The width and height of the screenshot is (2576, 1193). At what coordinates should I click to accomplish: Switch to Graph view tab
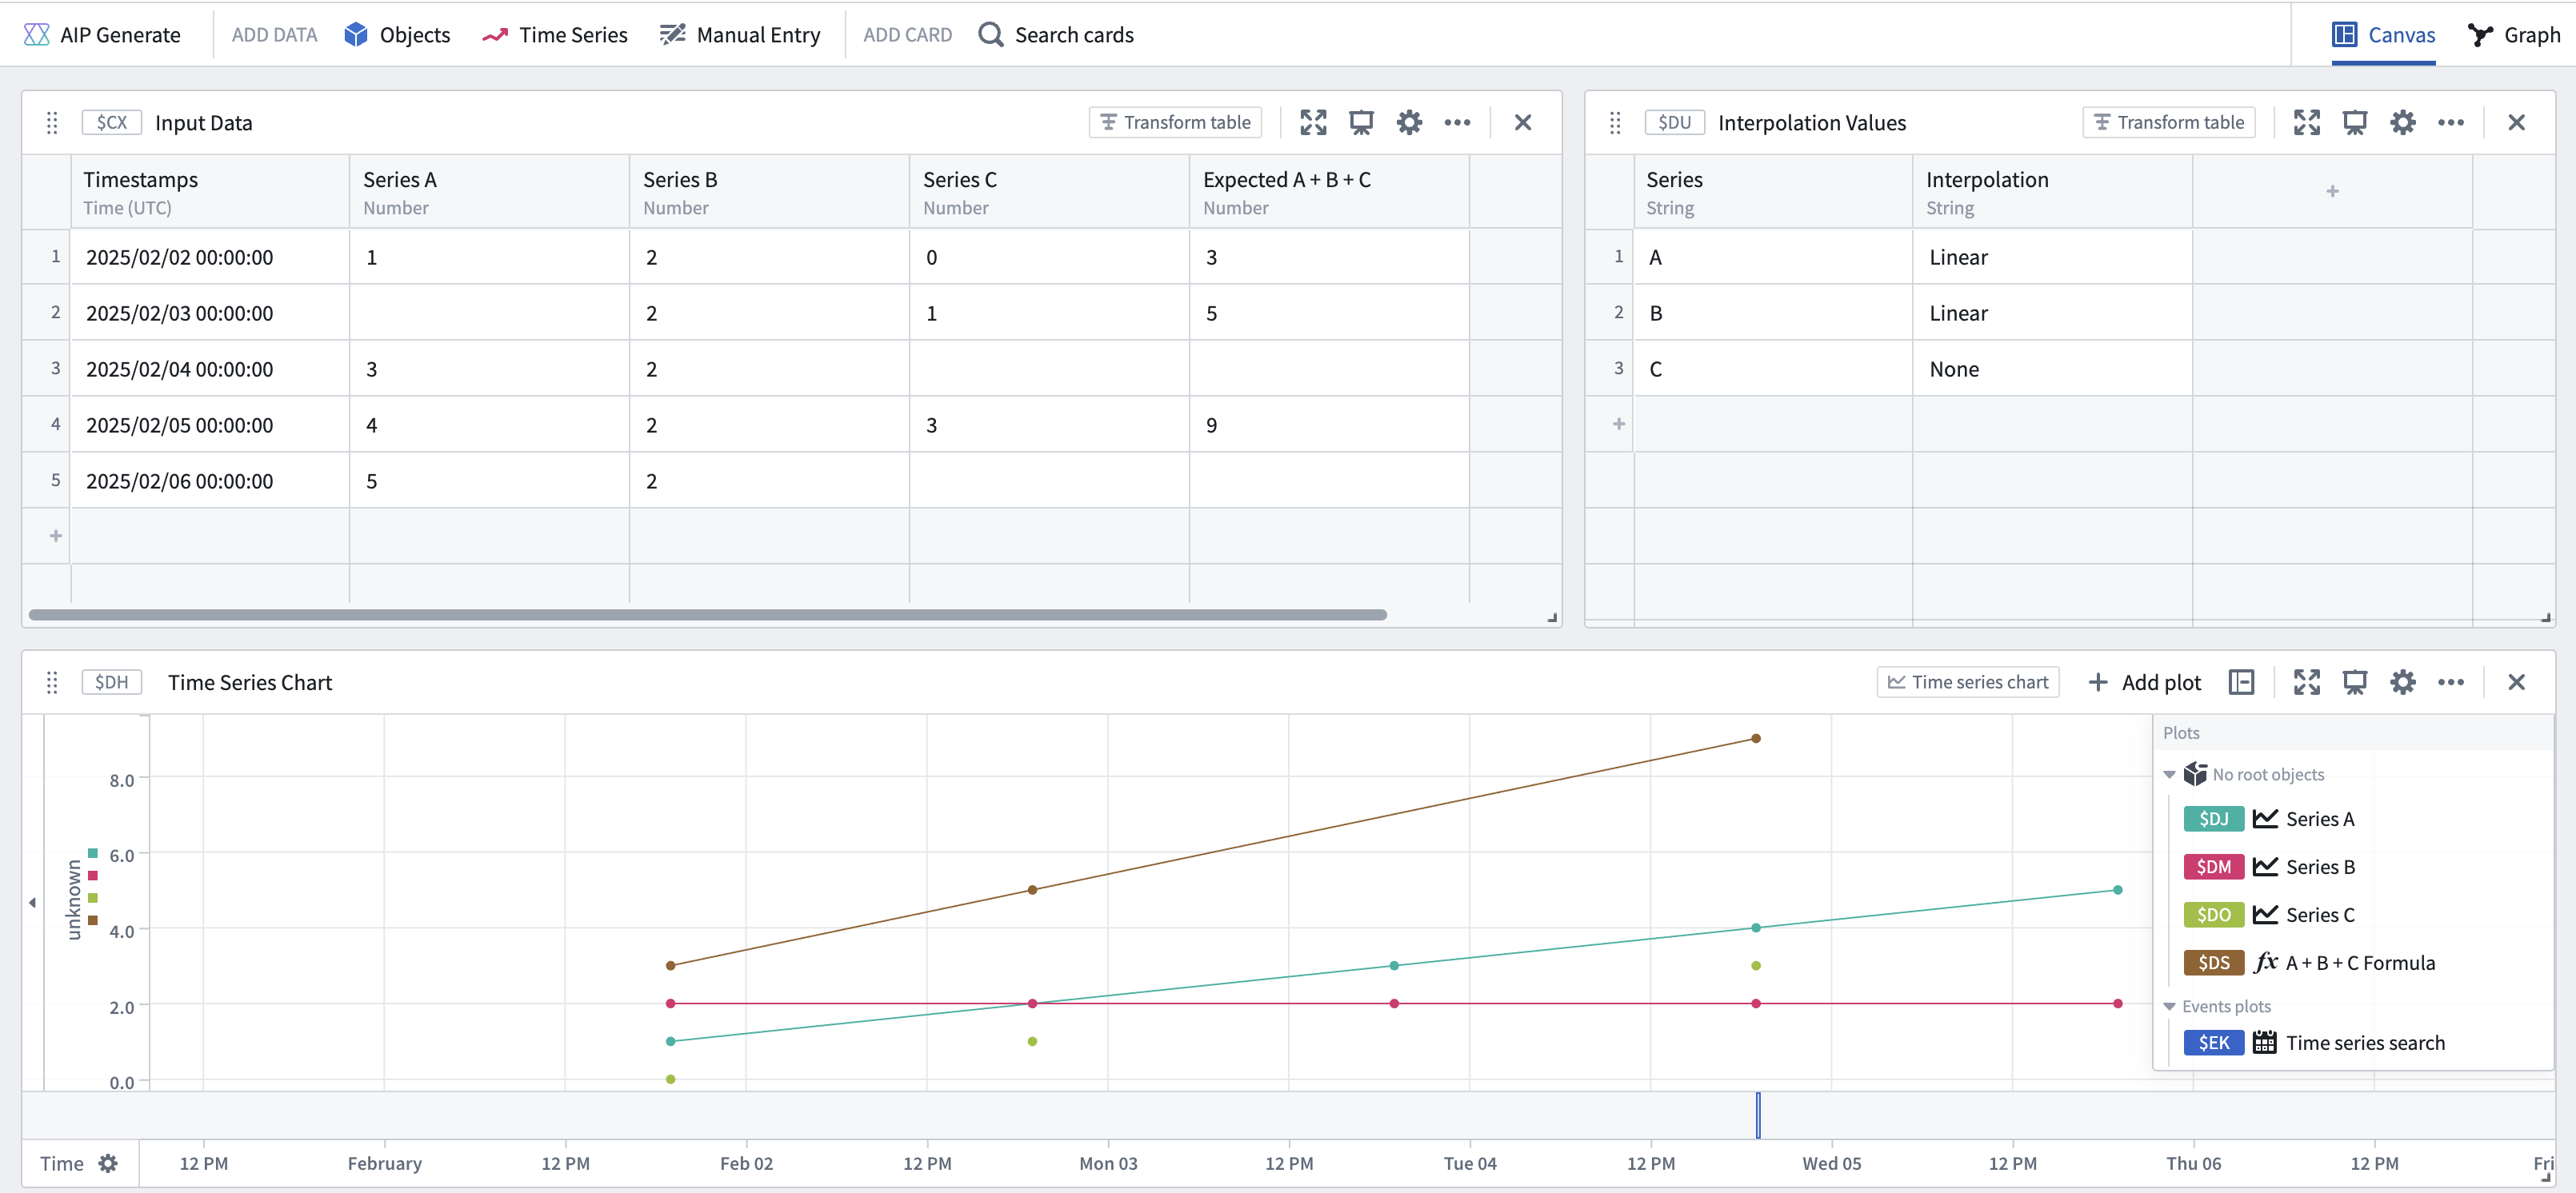(x=2513, y=35)
